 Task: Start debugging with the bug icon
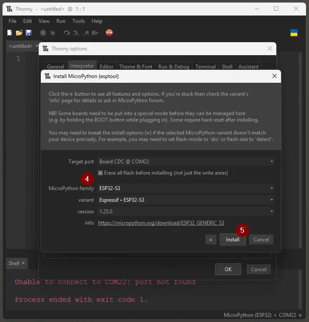tap(53, 33)
